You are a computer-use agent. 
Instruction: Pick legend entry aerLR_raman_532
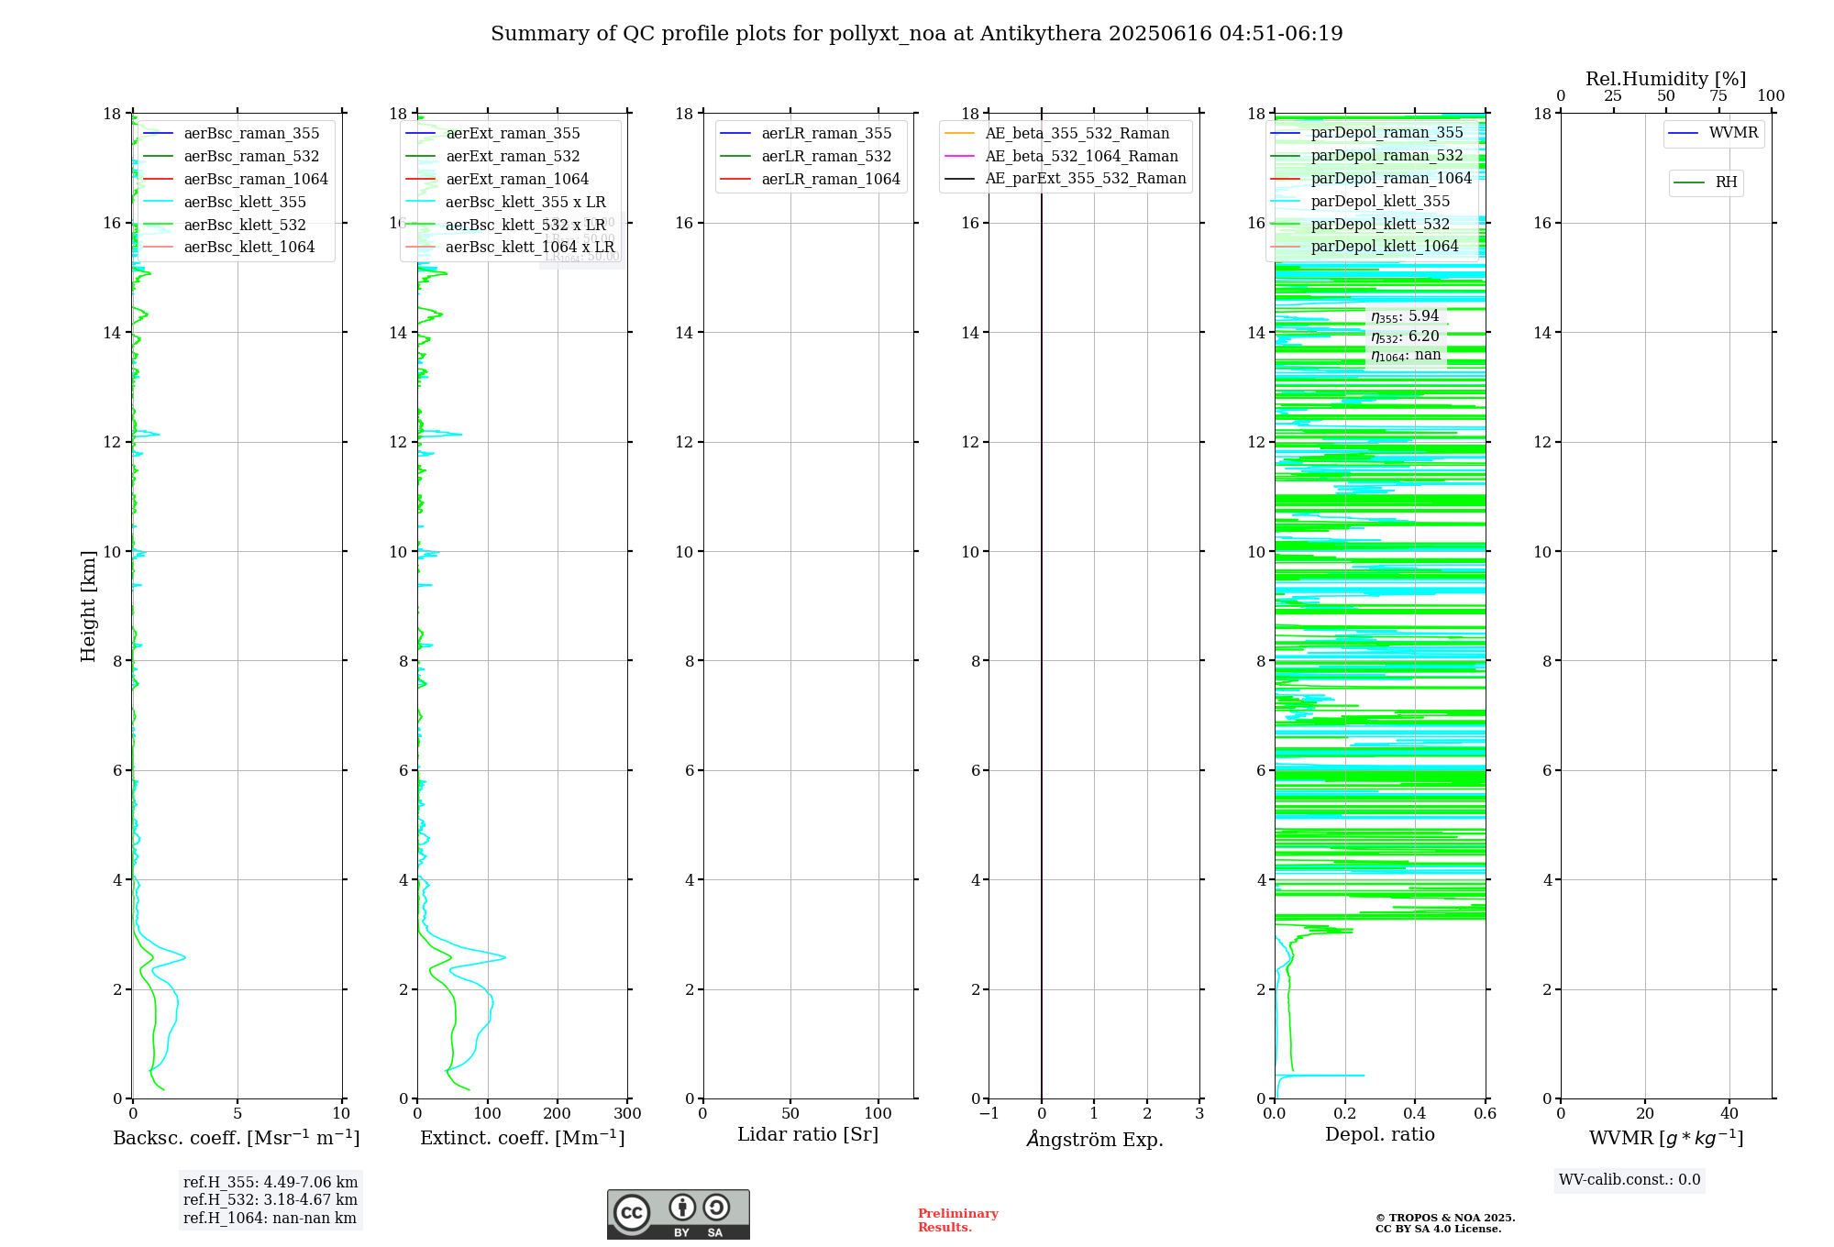806,157
